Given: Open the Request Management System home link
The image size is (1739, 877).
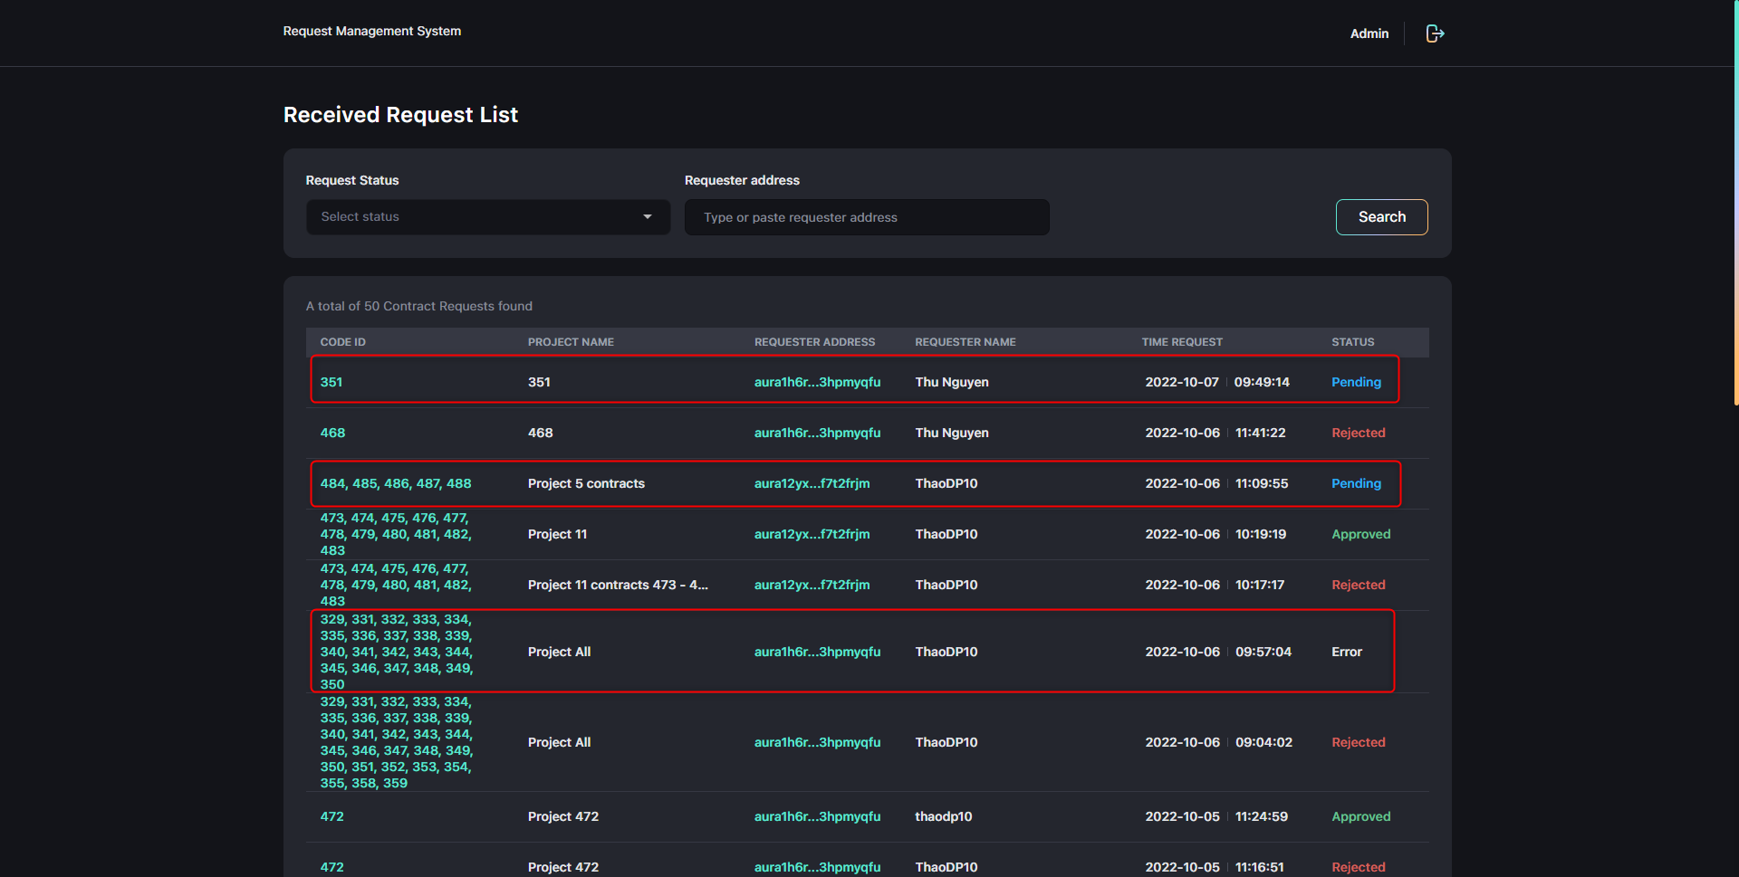Looking at the screenshot, I should coord(371,31).
